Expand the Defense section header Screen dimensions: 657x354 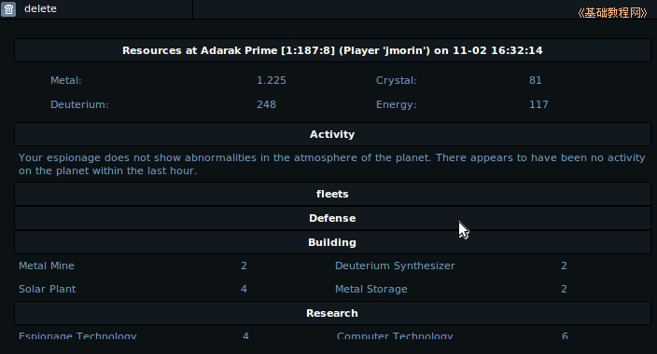tap(332, 218)
